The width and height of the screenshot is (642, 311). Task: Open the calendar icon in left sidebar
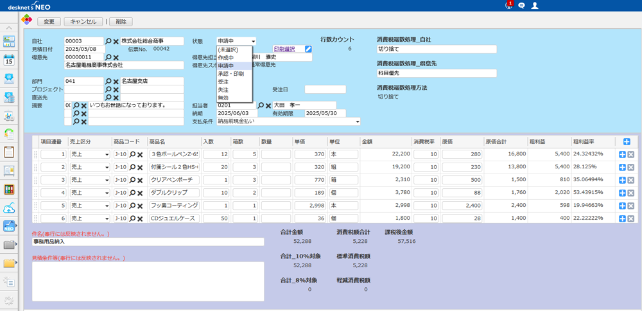(9, 60)
